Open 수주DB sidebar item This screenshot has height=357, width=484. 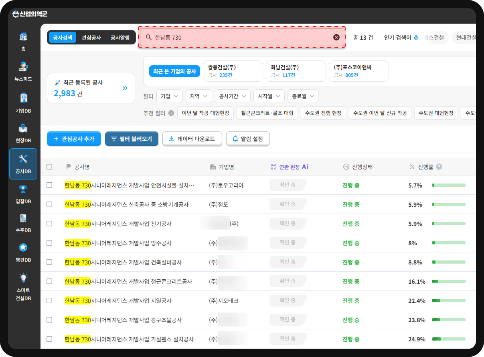23,223
